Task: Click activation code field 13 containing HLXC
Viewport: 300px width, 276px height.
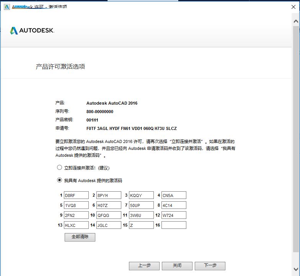Action: pyautogui.click(x=76, y=225)
